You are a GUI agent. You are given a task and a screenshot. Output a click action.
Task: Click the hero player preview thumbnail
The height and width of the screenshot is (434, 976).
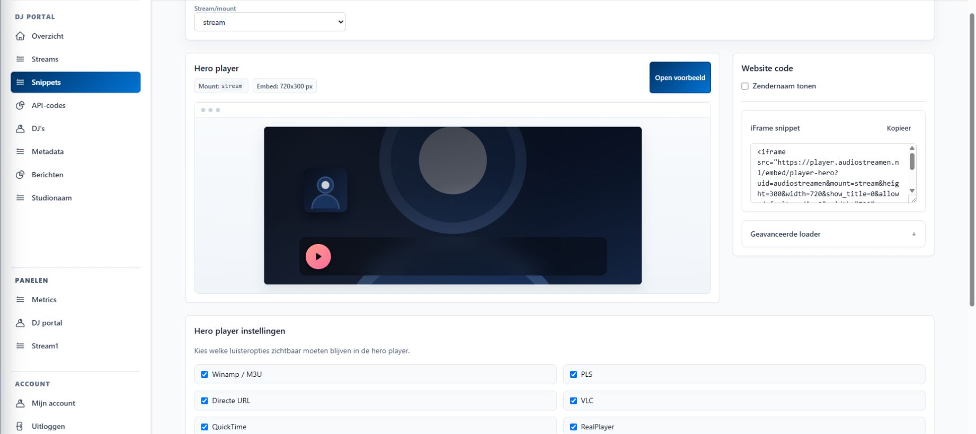[x=452, y=205]
